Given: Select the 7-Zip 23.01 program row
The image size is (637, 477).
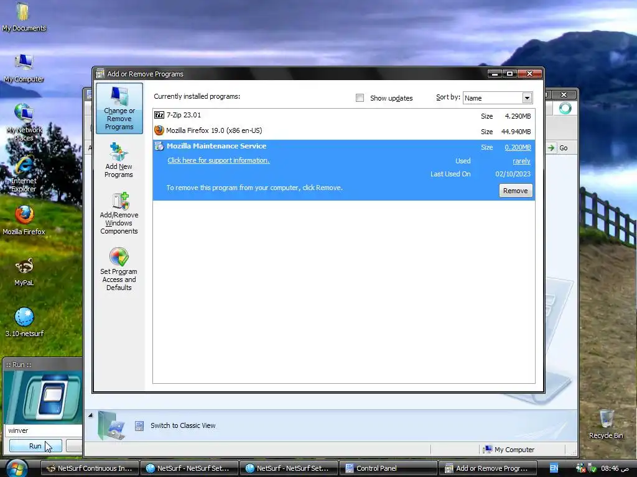Looking at the screenshot, I should [x=343, y=116].
